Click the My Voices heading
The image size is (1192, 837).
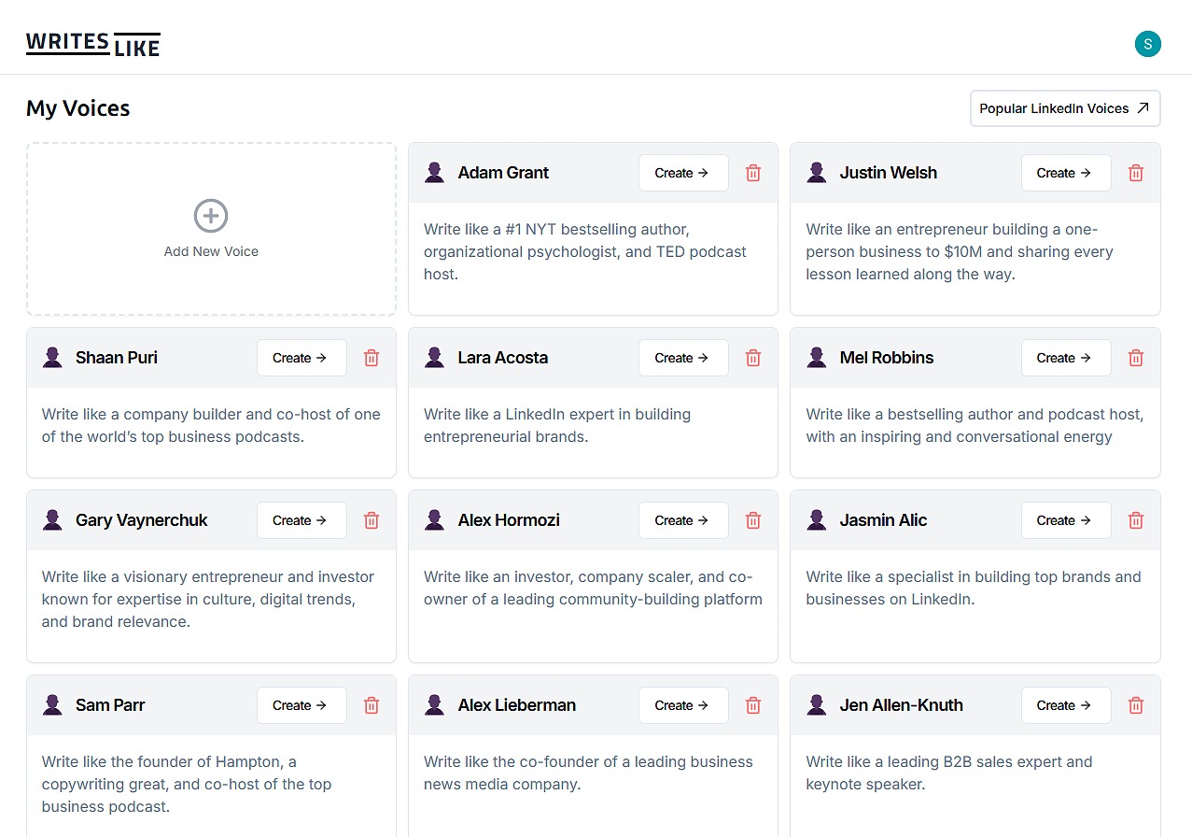coord(78,108)
